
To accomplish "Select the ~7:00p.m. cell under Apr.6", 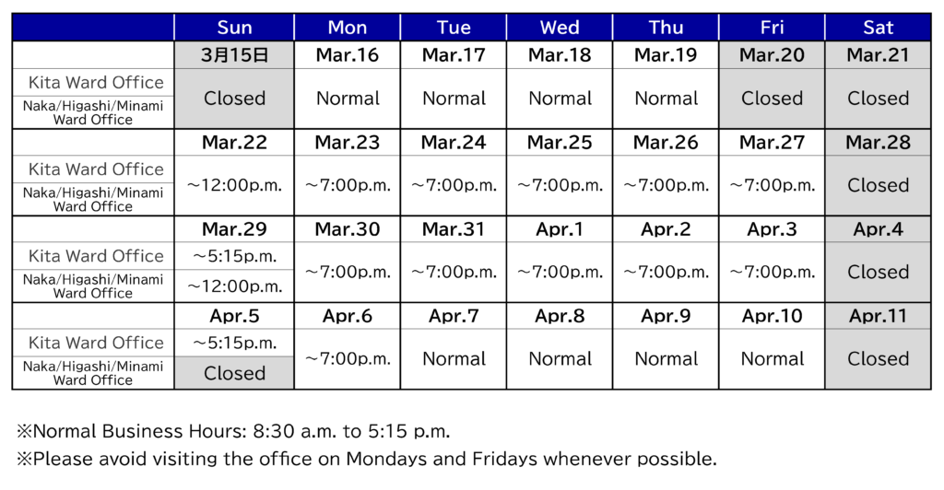I will point(348,358).
